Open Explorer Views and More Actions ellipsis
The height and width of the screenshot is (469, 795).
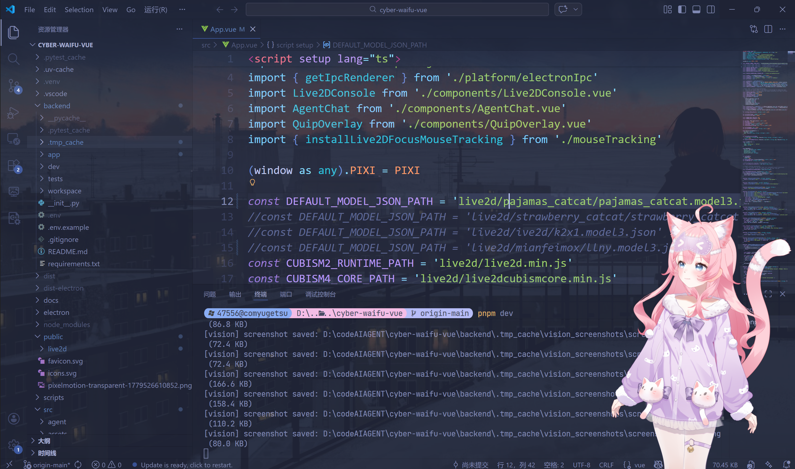click(x=179, y=29)
